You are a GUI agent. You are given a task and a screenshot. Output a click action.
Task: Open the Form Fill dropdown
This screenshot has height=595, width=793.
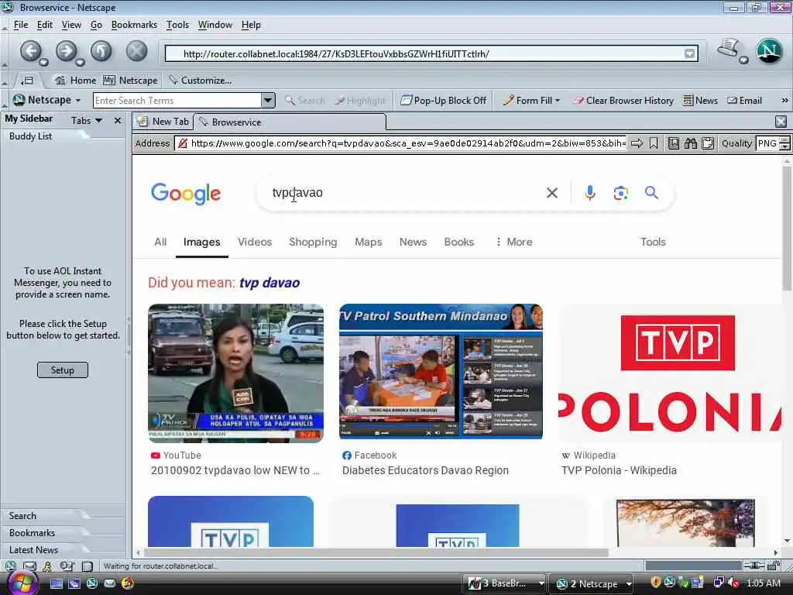(531, 100)
